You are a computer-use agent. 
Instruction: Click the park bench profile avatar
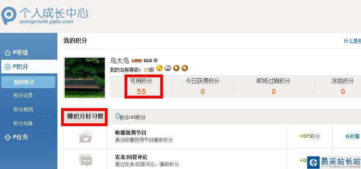pyautogui.click(x=85, y=78)
